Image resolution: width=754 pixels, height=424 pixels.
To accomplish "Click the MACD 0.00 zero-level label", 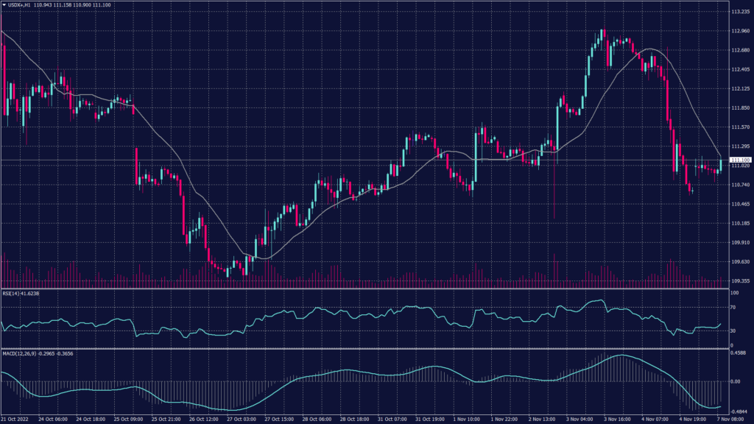I will pos(735,381).
